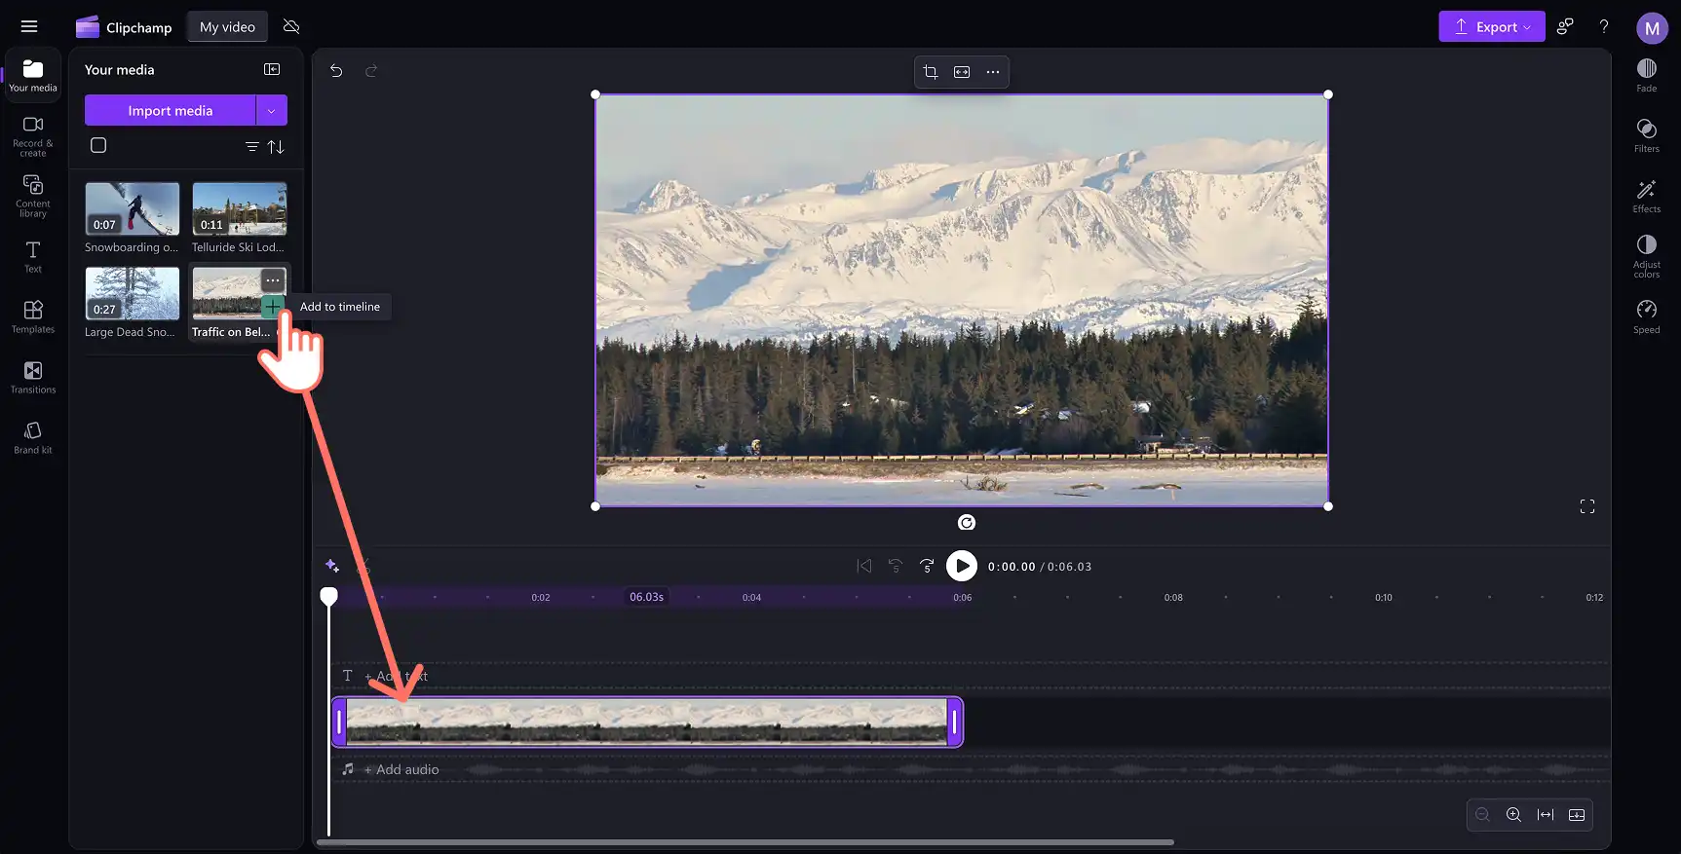Screen dimensions: 1681x854
Task: Skip to the start of video
Action: (x=864, y=566)
